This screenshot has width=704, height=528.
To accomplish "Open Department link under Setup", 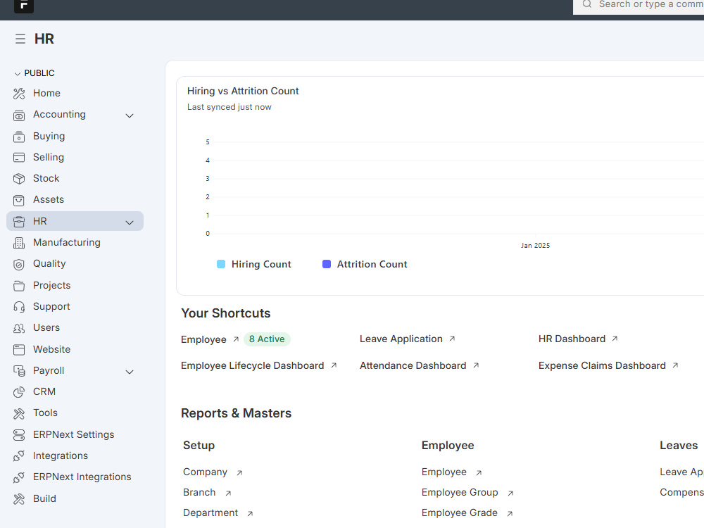I will 210,513.
